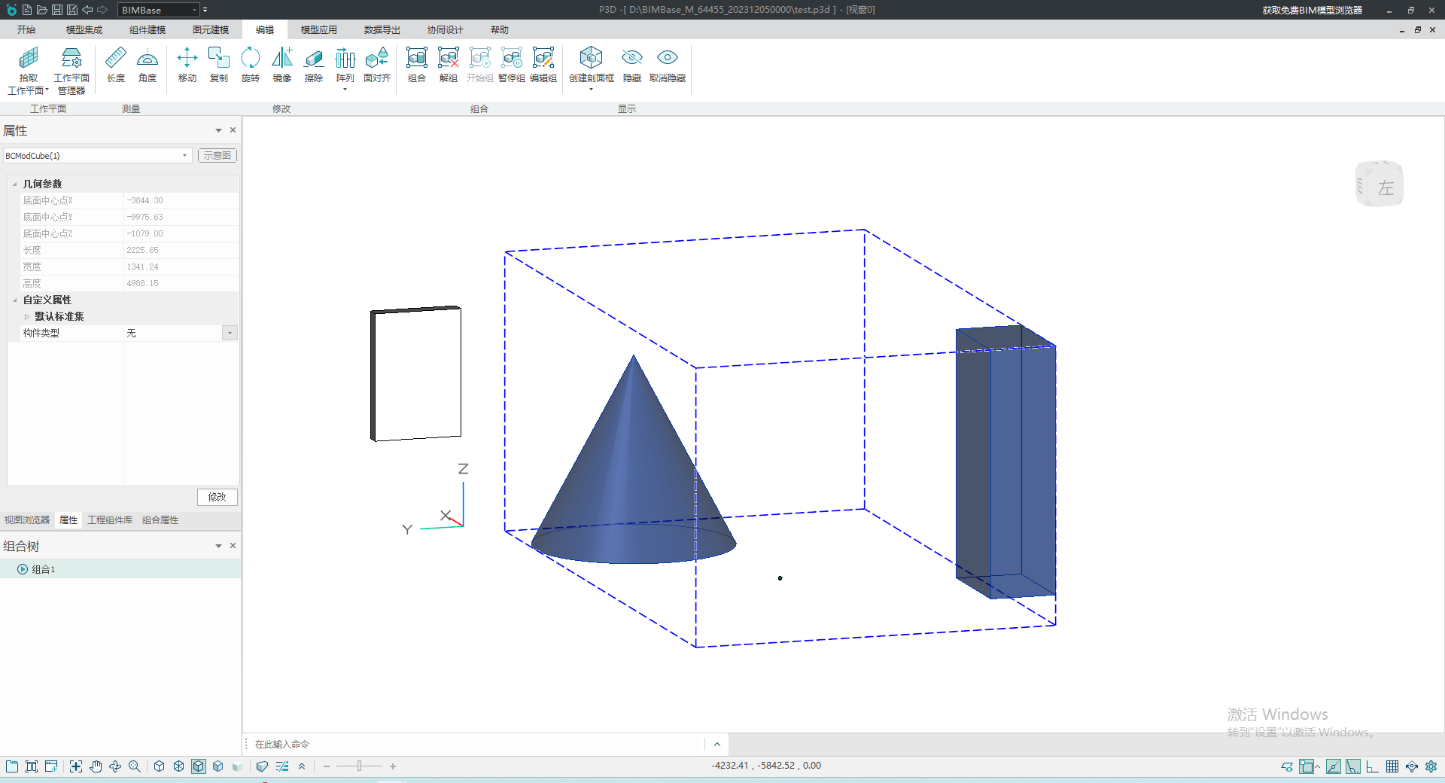Toggle the grid display in status bar

coord(1392,766)
